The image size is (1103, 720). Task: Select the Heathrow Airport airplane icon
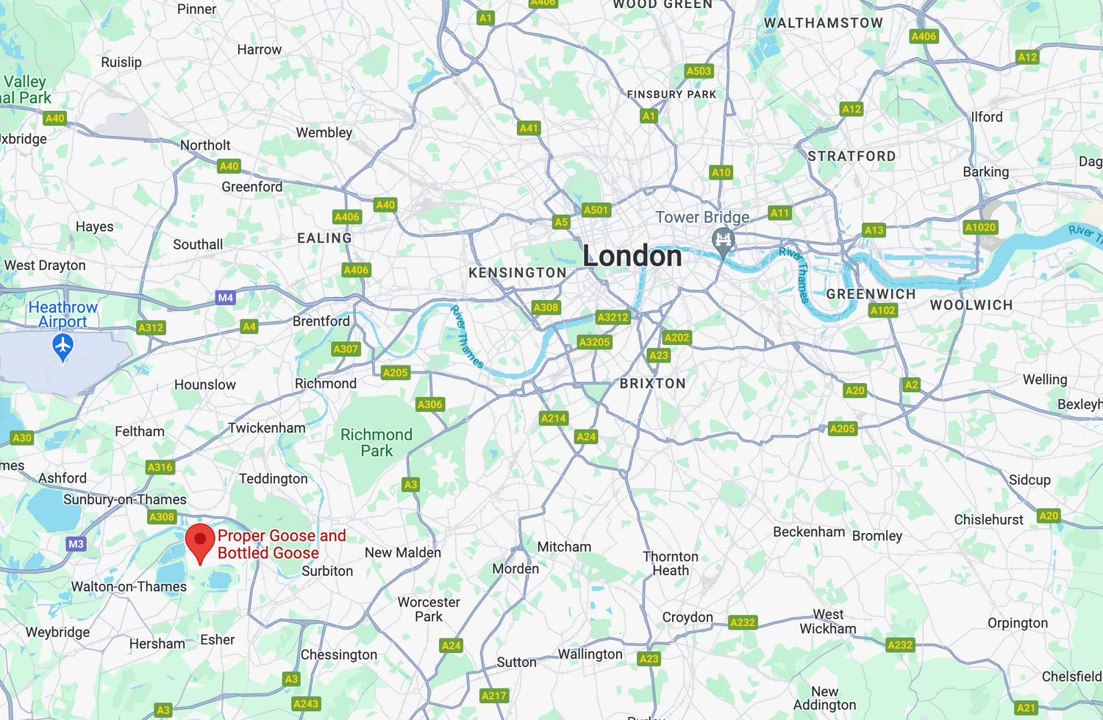pyautogui.click(x=63, y=346)
